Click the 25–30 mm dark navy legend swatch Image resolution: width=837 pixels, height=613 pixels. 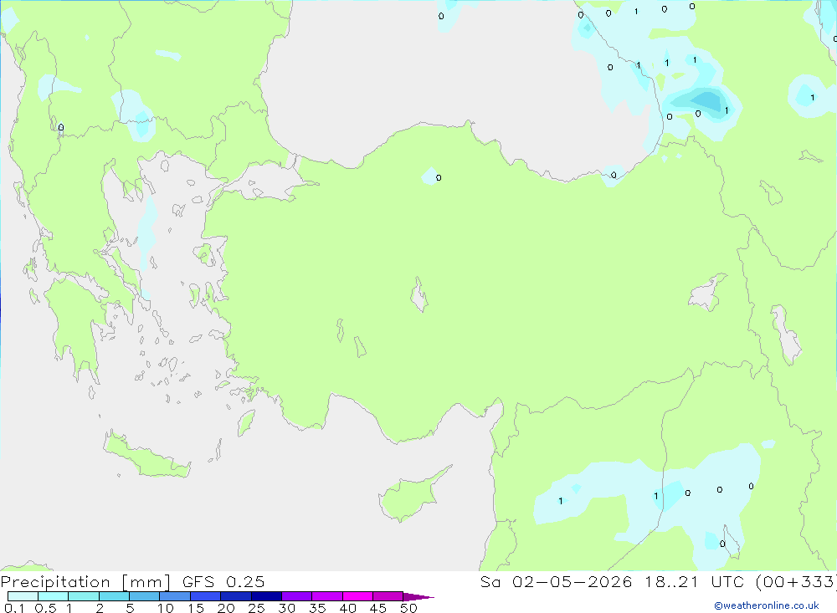point(266,596)
